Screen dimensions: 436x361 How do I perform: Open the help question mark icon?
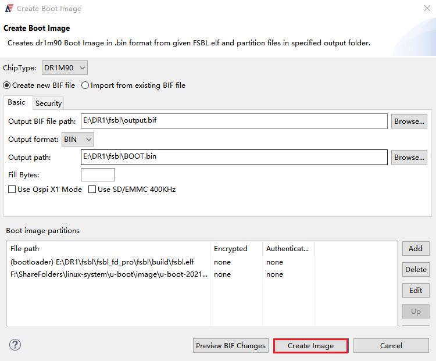(15, 345)
